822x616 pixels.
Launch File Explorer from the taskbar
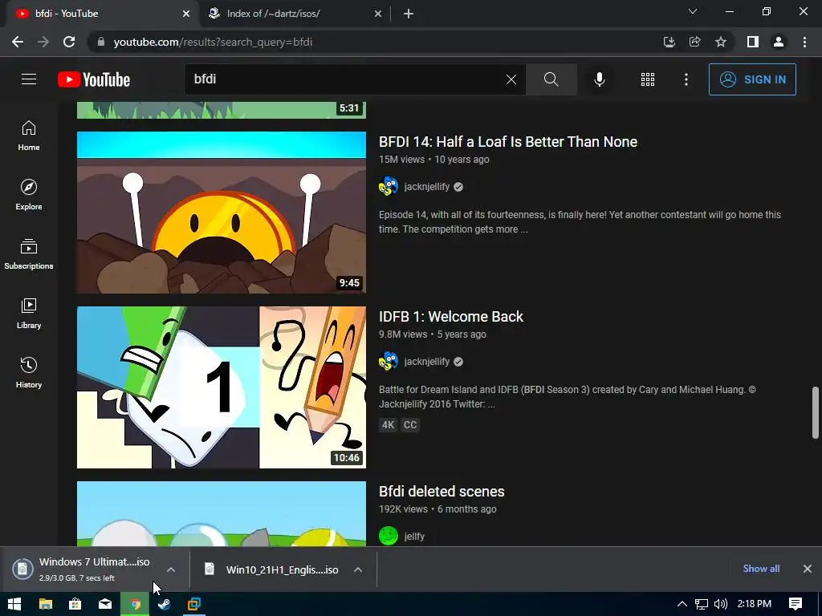(46, 604)
